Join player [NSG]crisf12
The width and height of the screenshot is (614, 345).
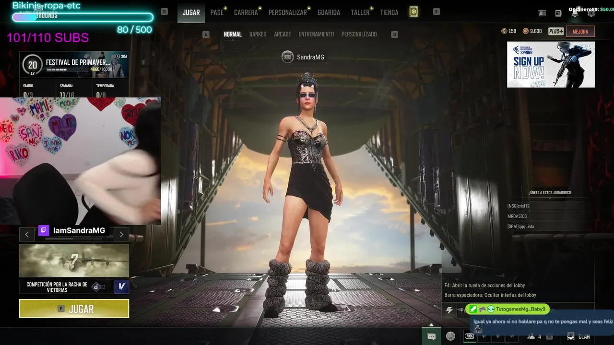tap(519, 206)
